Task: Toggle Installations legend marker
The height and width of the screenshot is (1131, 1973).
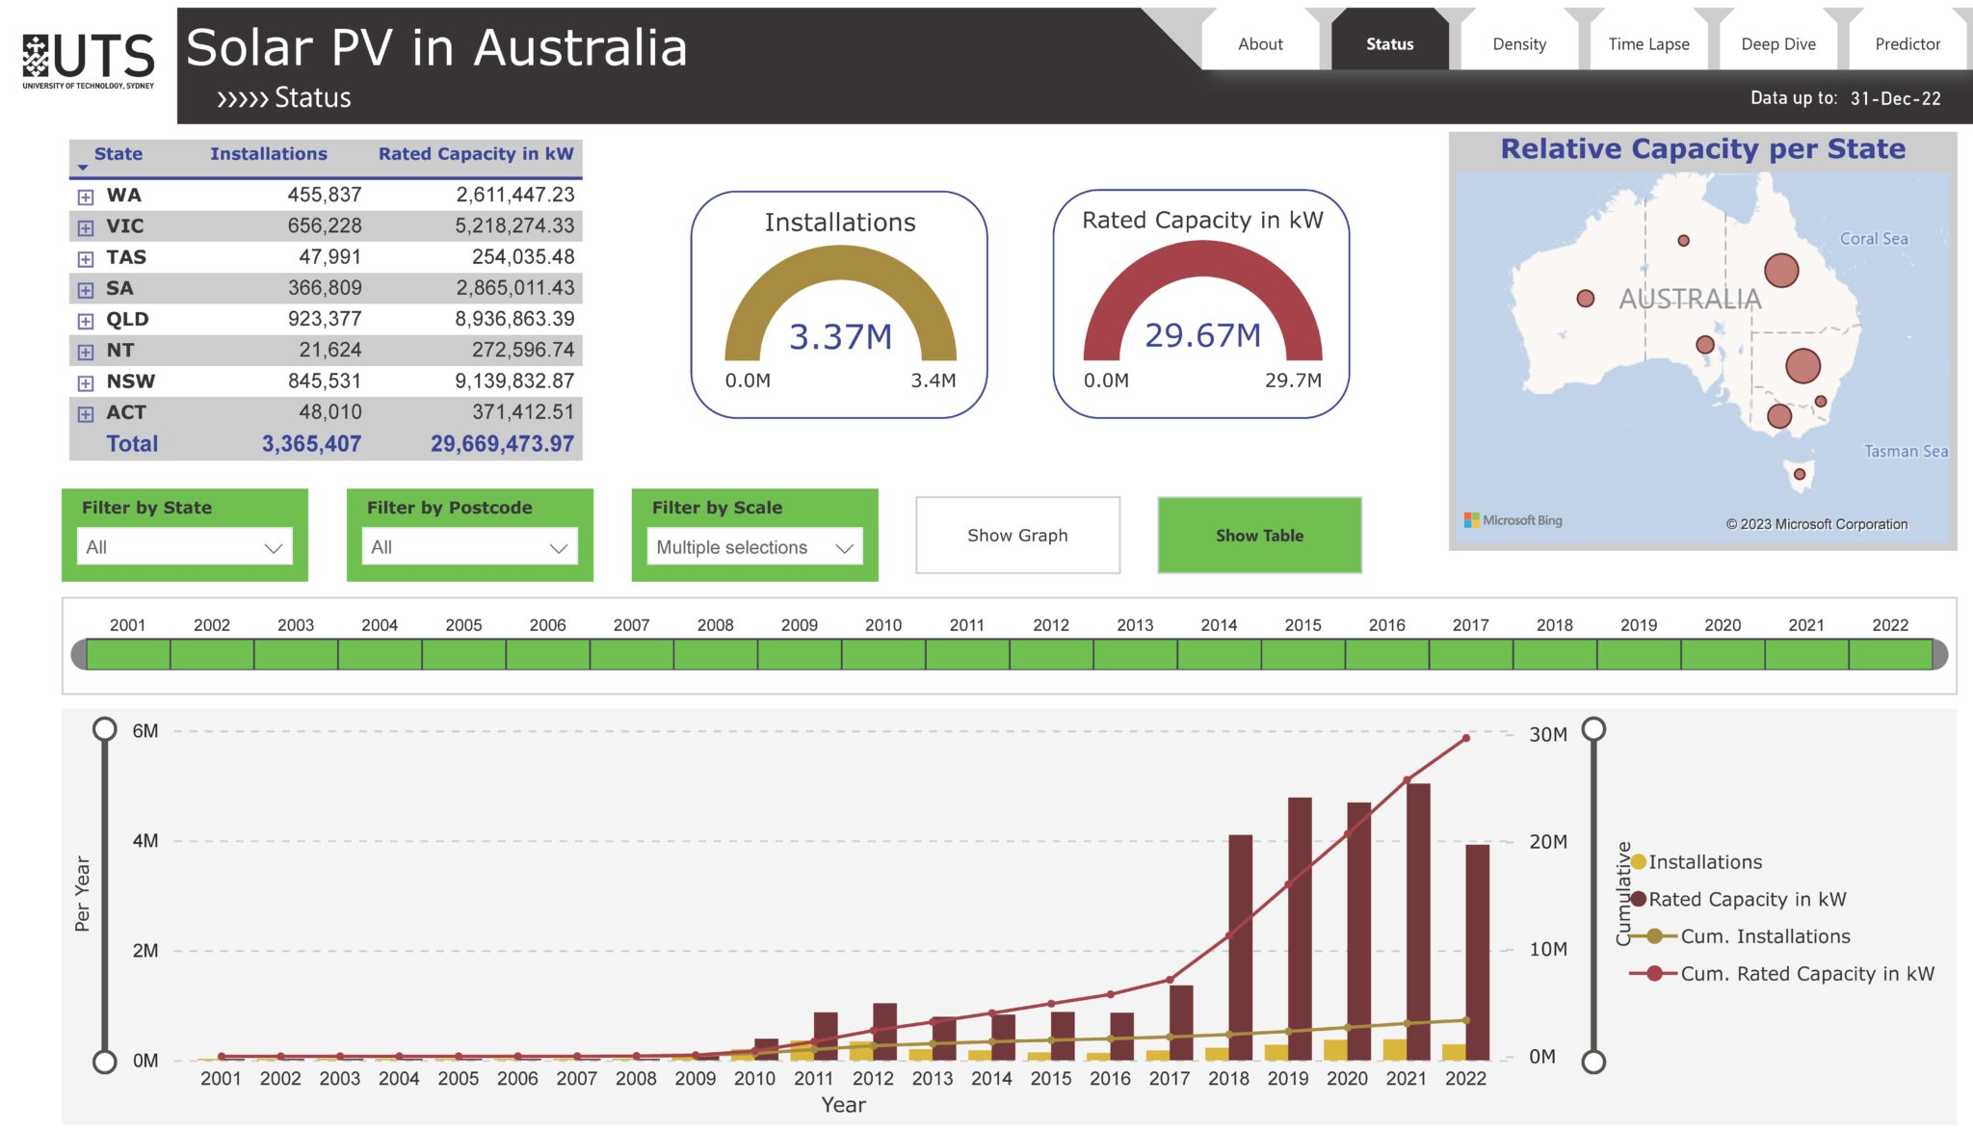Action: click(x=1638, y=861)
